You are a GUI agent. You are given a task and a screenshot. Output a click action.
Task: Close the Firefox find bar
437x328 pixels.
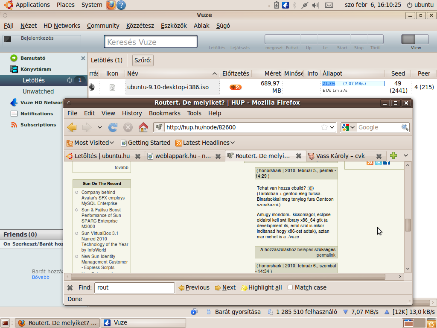pyautogui.click(x=70, y=287)
